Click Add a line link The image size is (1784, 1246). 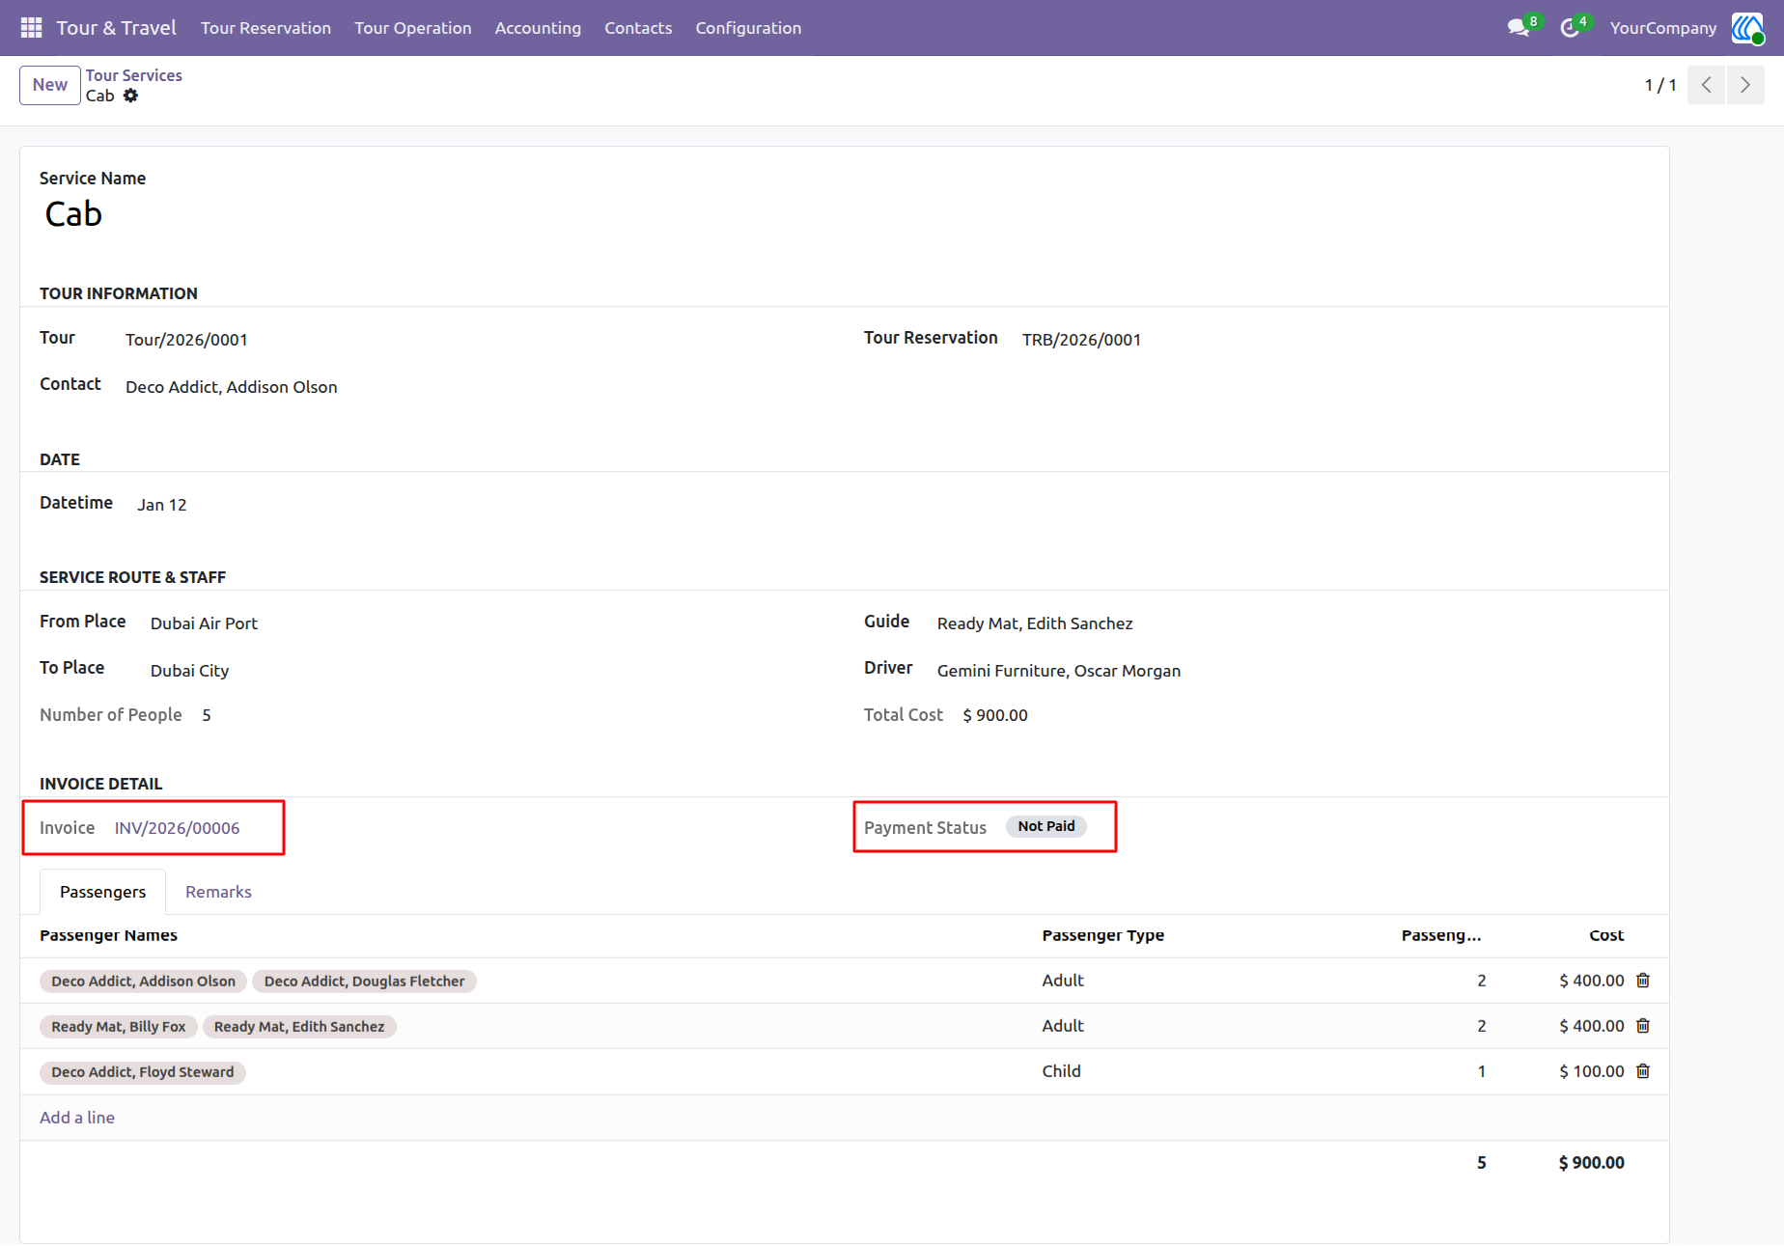click(x=77, y=1118)
